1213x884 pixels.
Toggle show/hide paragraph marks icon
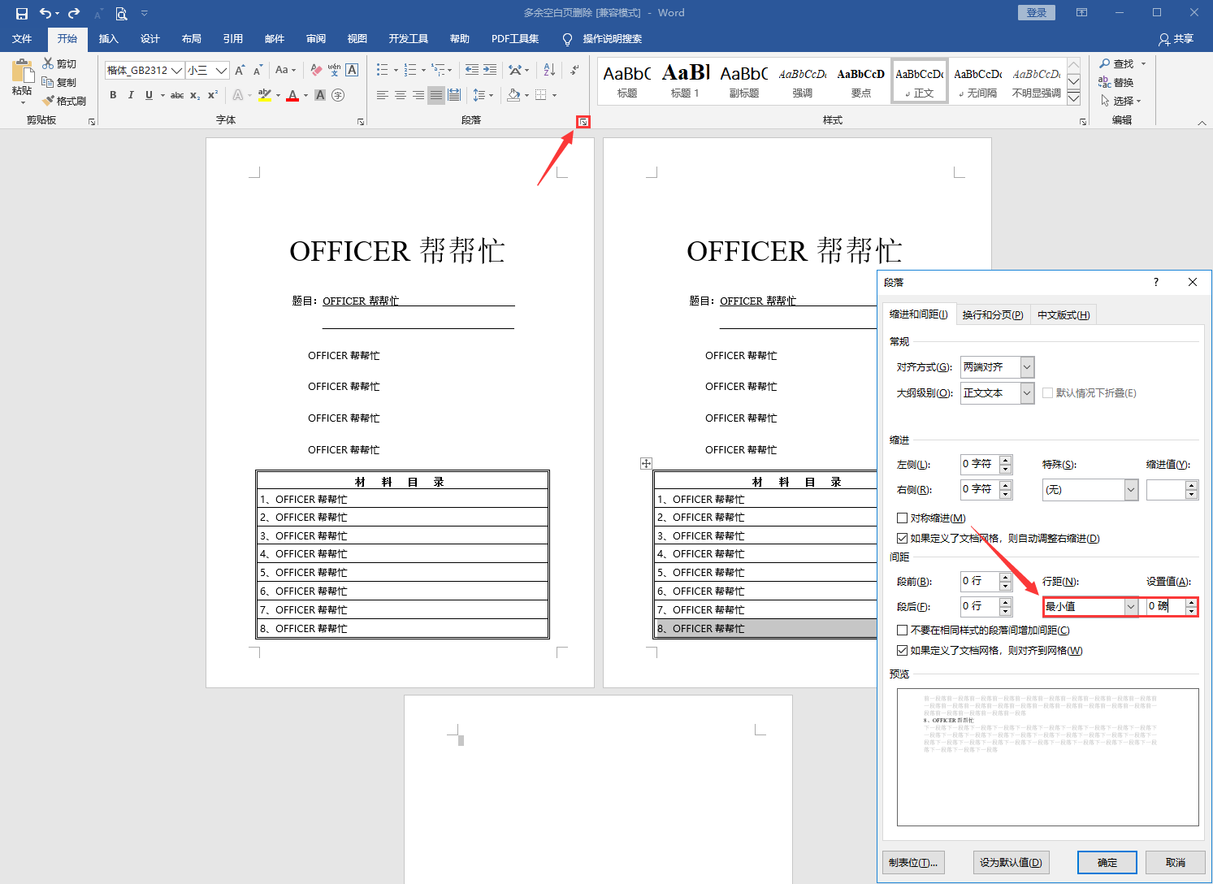[x=574, y=70]
